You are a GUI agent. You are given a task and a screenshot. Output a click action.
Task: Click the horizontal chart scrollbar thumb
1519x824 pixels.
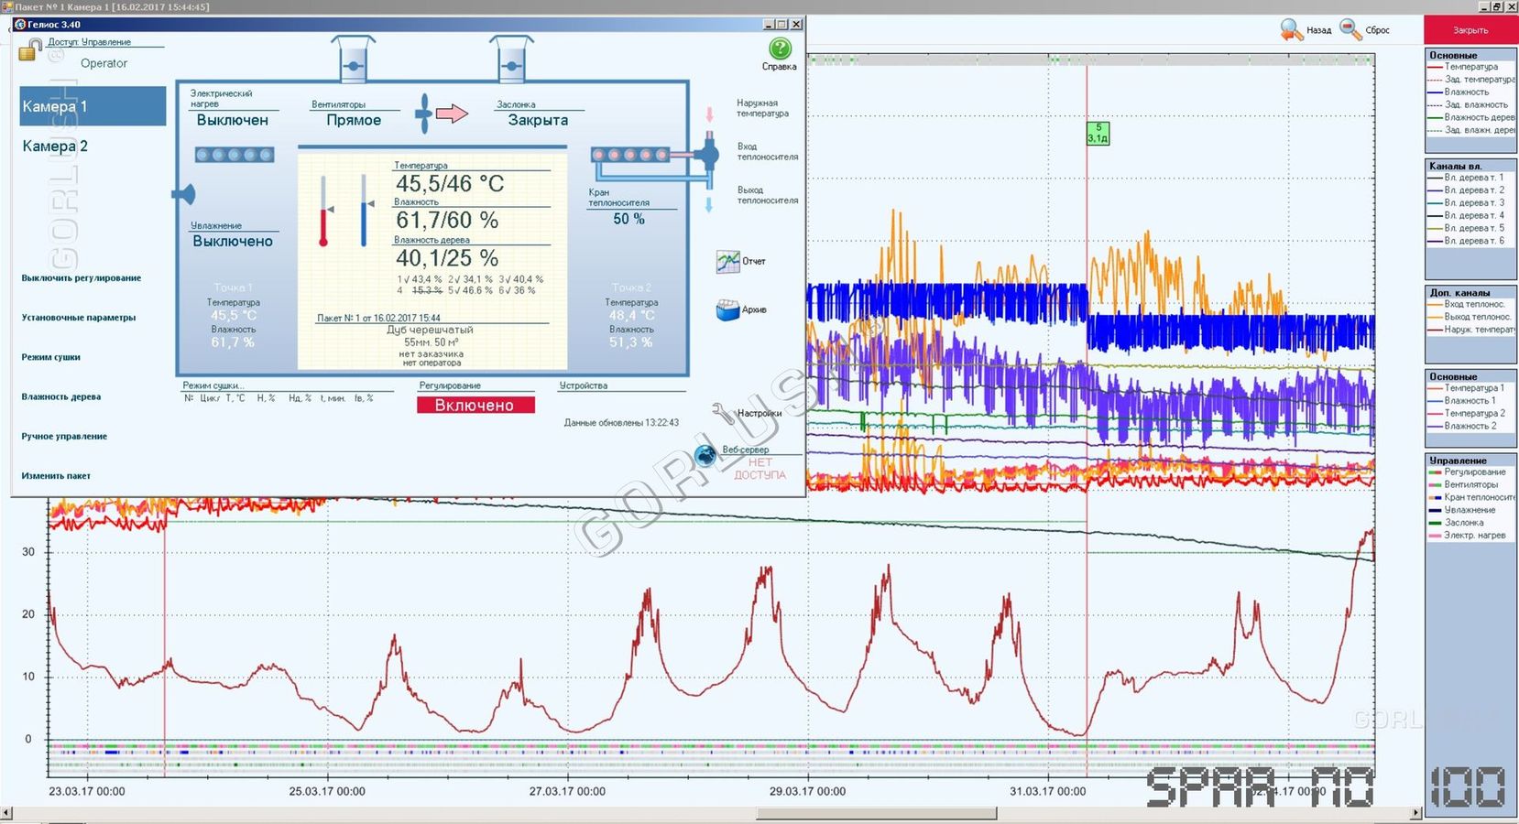pyautogui.click(x=876, y=813)
